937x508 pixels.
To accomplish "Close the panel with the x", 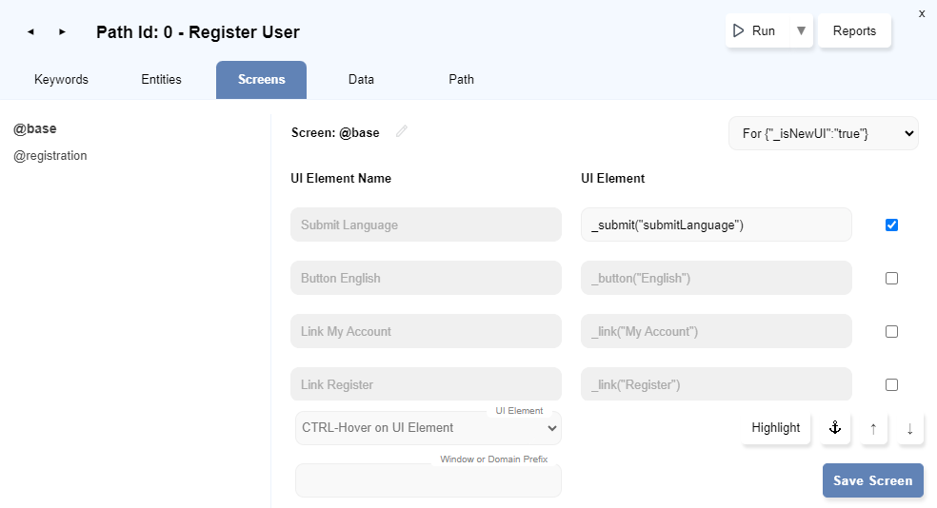I will [x=921, y=13].
